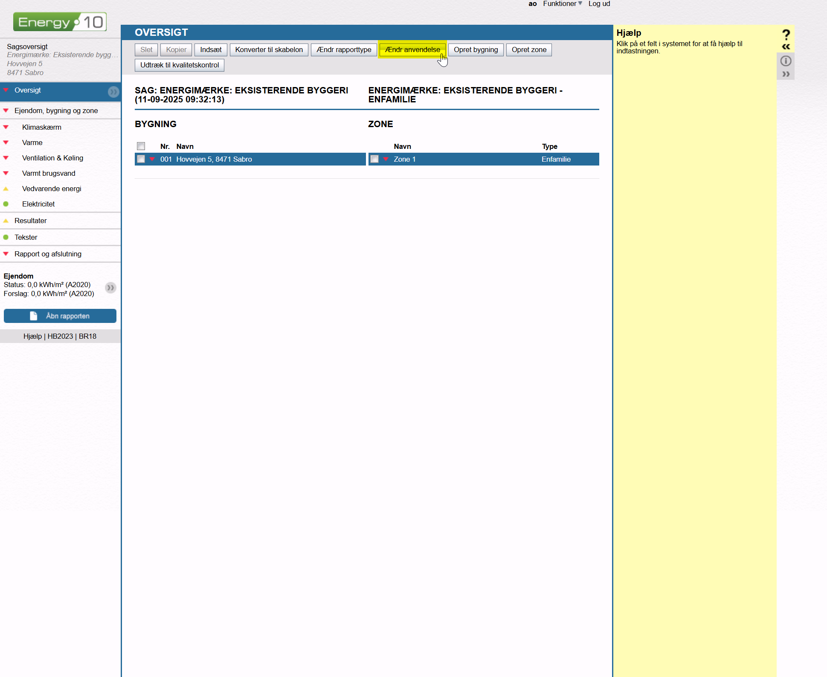Open the BR18 link in footer

click(x=87, y=336)
